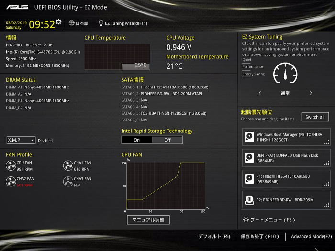This screenshot has width=335, height=251.
Task: Select next tuning mode with right chevron
Action: click(311, 93)
